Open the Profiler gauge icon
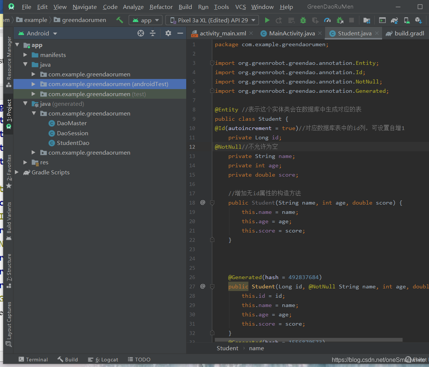This screenshot has width=429, height=367. 327,20
